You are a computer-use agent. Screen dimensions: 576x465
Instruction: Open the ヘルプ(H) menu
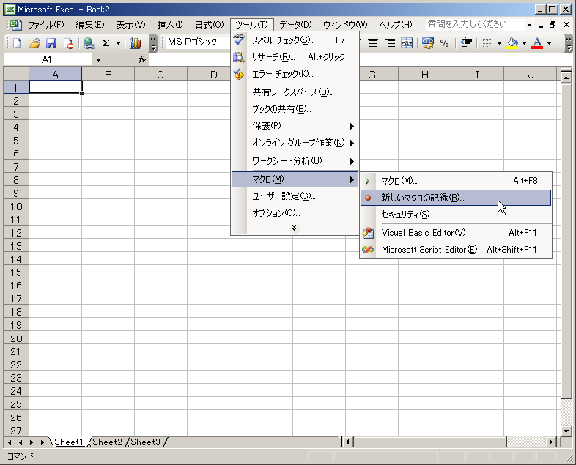[396, 25]
